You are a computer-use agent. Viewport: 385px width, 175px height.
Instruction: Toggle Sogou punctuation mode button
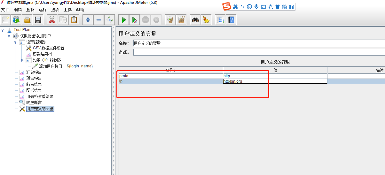tap(242, 7)
